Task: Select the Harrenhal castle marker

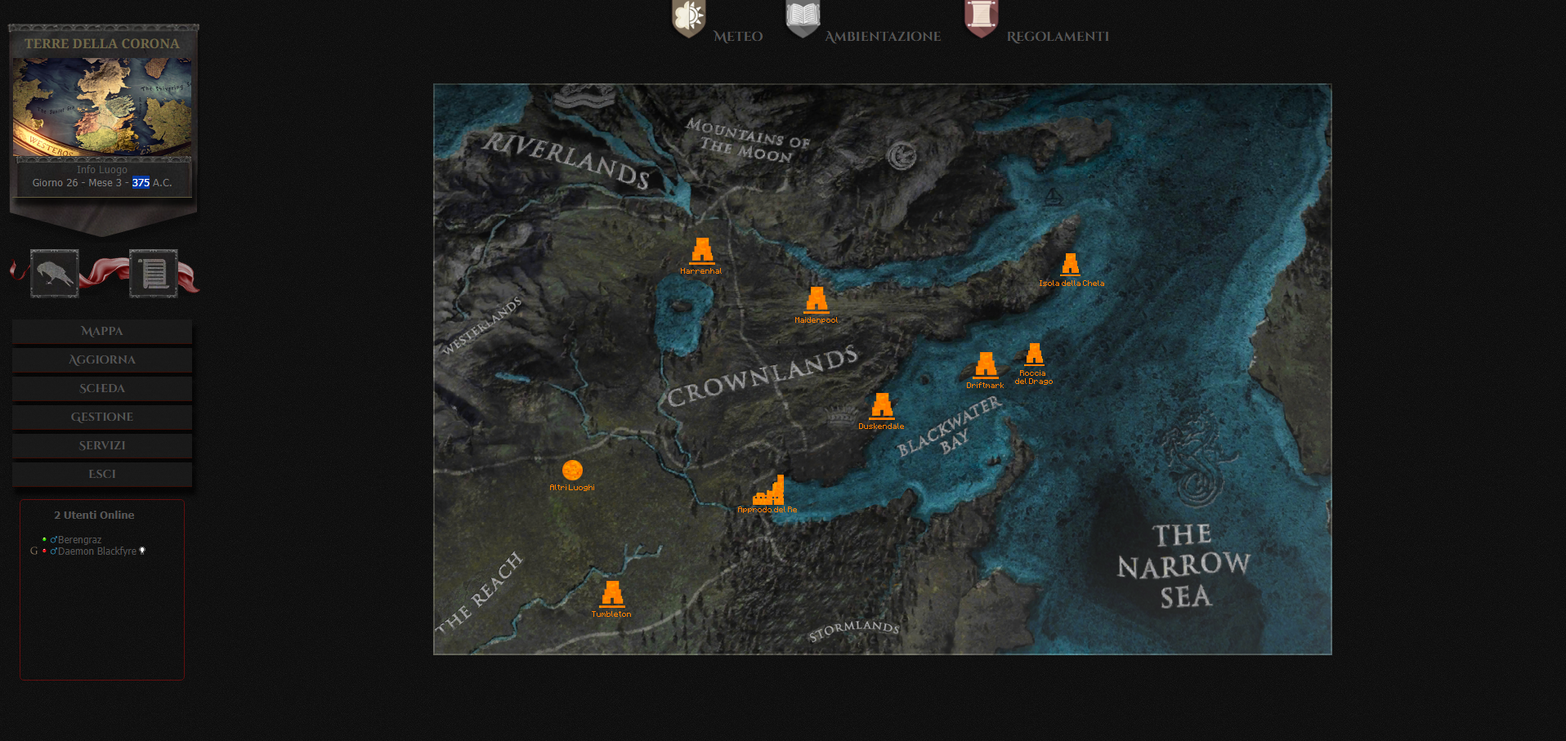Action: click(x=702, y=251)
